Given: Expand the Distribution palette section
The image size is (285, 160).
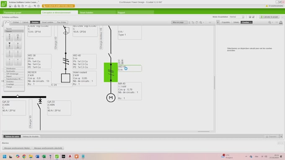Looking at the screenshot, I should point(14,69).
